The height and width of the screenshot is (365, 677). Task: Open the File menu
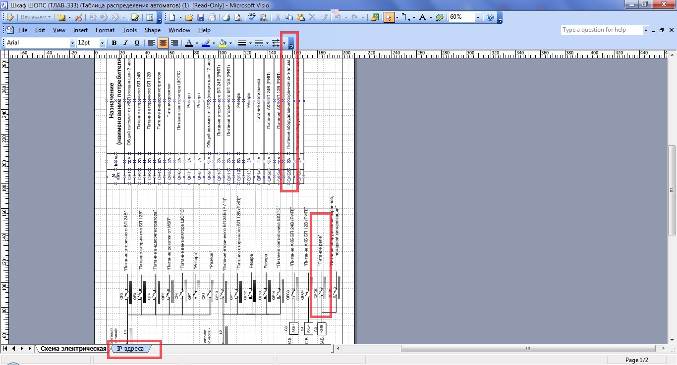[x=23, y=30]
